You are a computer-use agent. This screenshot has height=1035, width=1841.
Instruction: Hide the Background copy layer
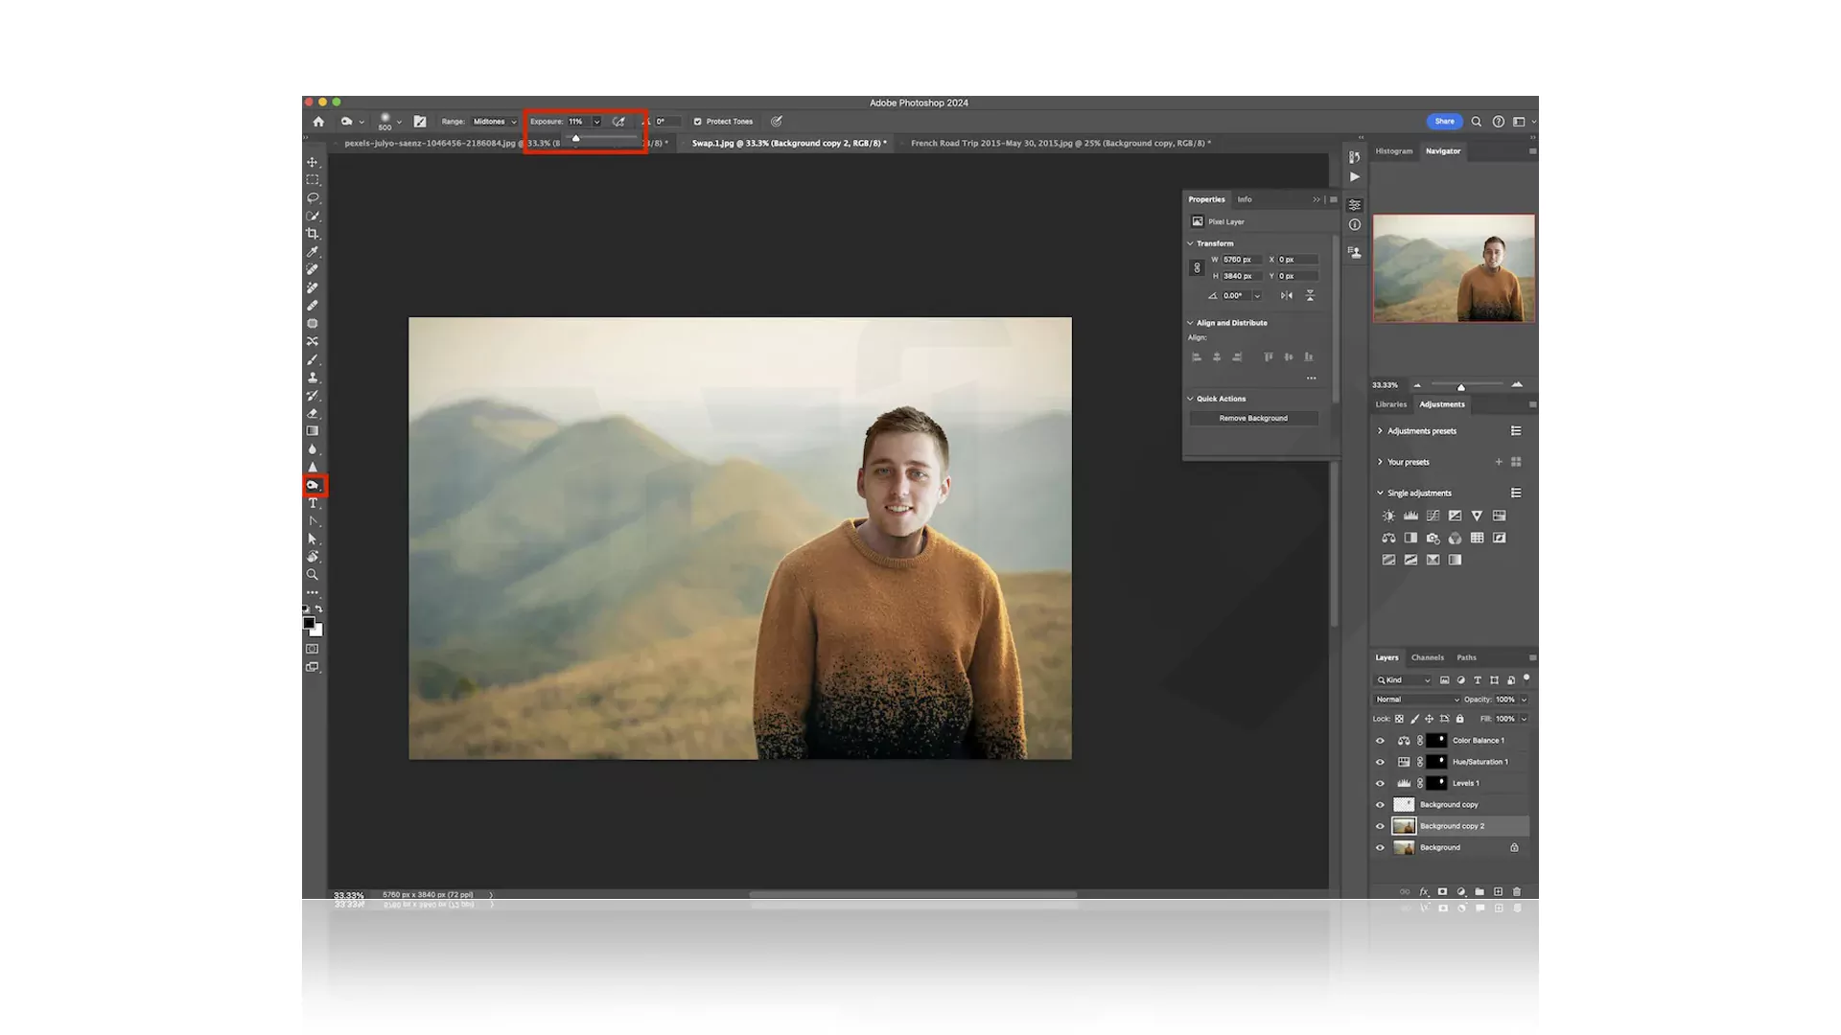point(1380,805)
